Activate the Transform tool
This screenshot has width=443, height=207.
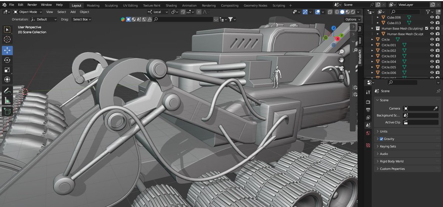tap(7, 80)
